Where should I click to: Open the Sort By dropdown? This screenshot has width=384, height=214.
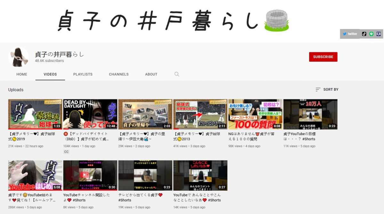[327, 89]
